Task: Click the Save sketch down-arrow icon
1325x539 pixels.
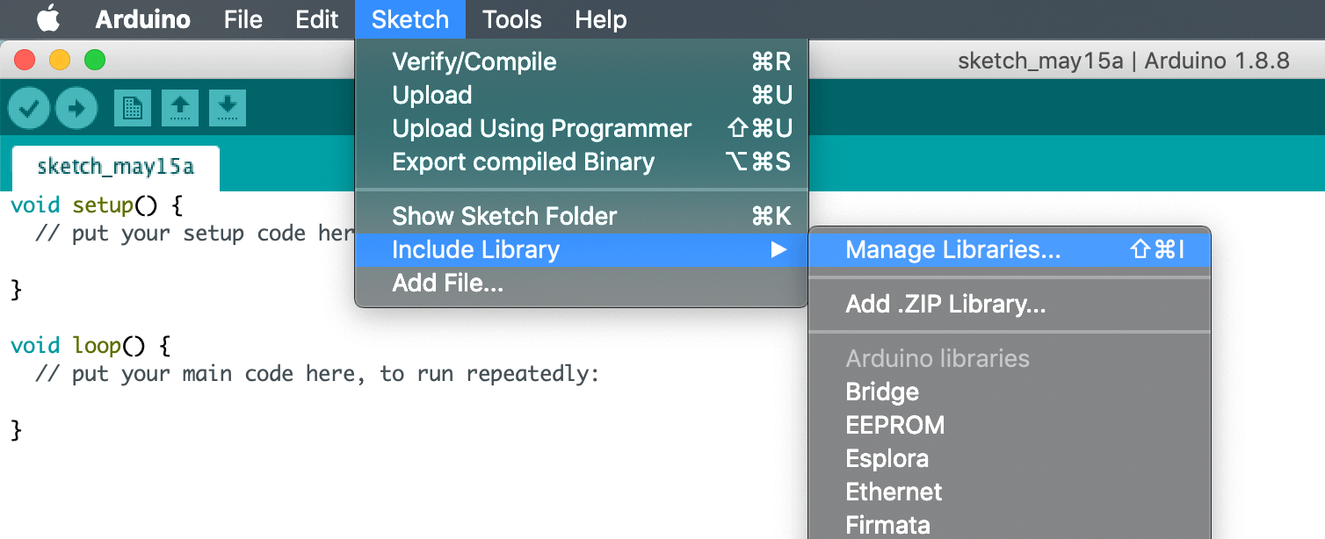Action: 228,108
